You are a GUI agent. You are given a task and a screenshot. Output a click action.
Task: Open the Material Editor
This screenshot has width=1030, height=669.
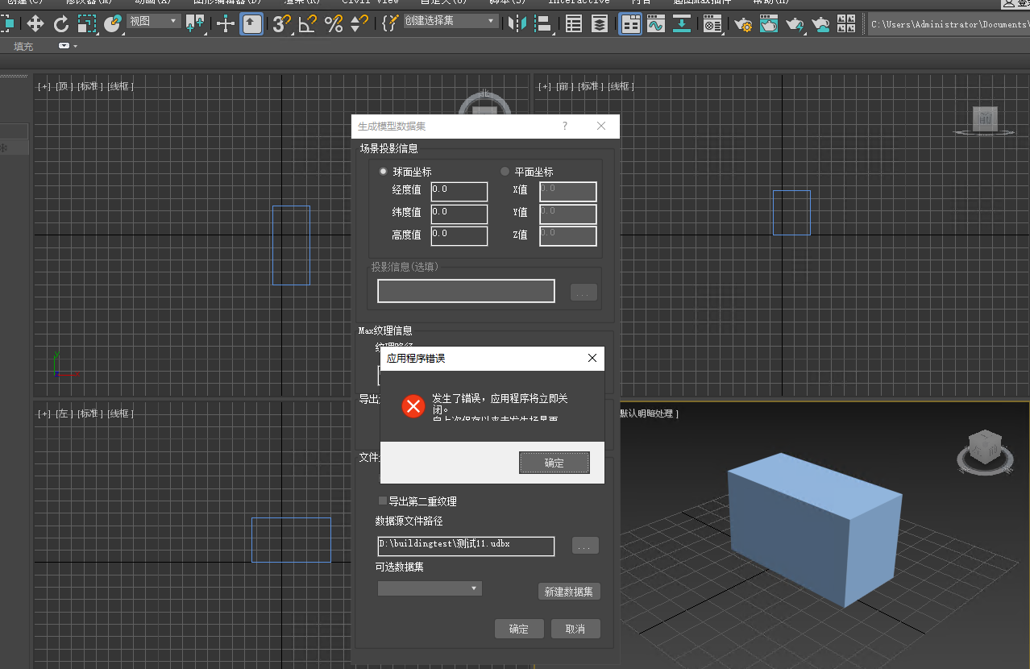click(712, 23)
